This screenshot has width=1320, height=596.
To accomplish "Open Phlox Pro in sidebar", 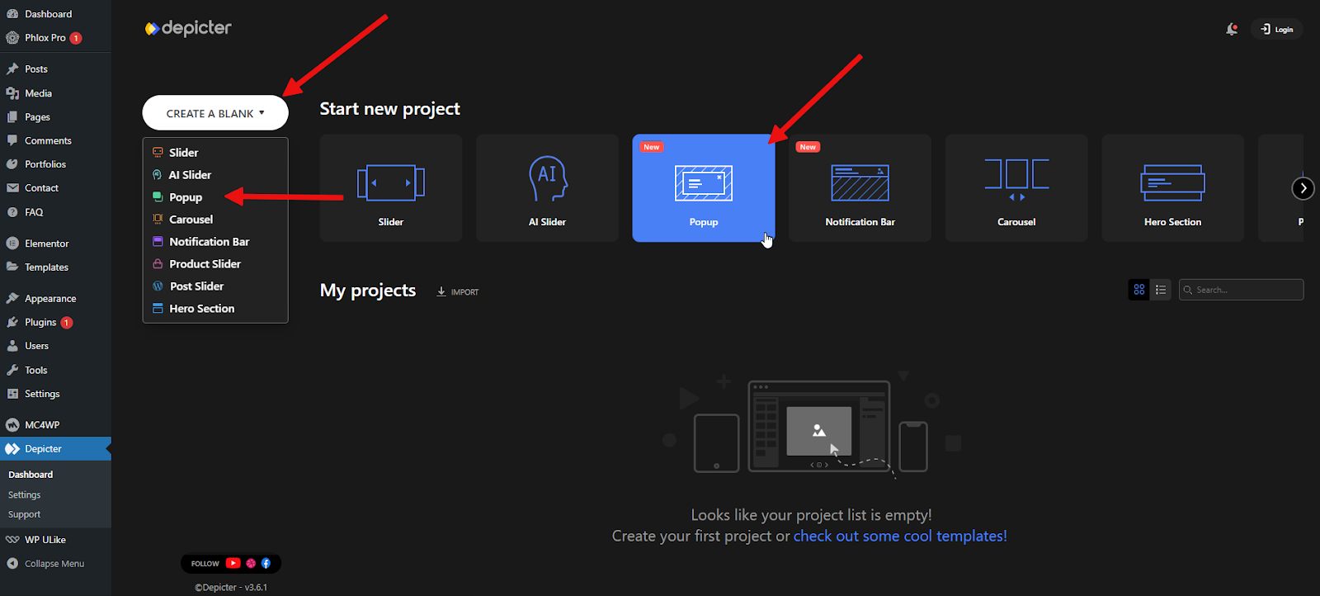I will pos(55,38).
